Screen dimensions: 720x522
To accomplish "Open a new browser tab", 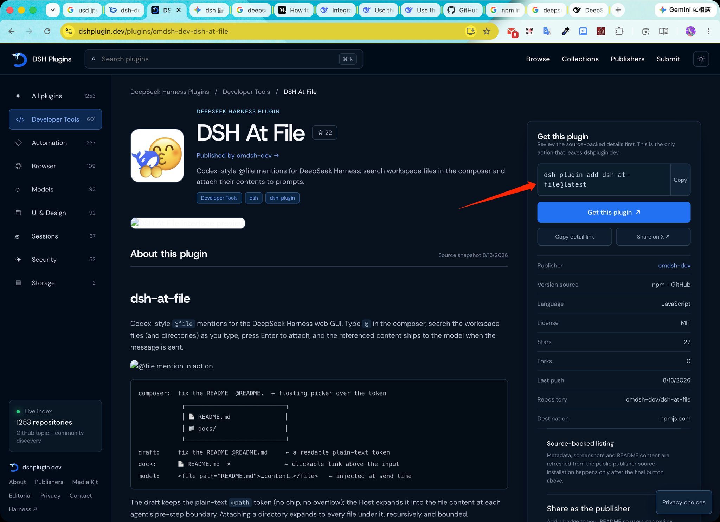I will point(618,10).
